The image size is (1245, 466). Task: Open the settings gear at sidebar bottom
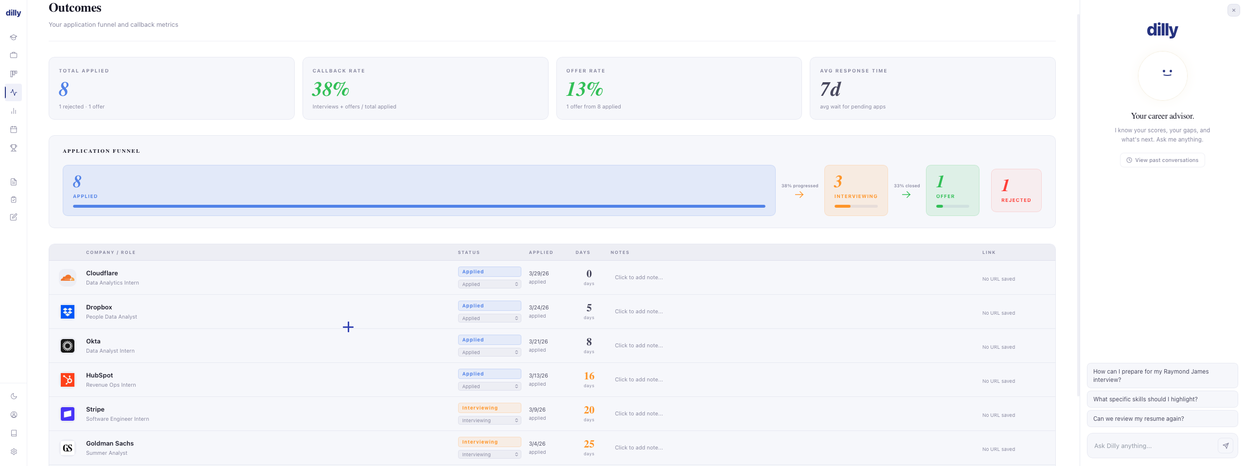point(14,451)
